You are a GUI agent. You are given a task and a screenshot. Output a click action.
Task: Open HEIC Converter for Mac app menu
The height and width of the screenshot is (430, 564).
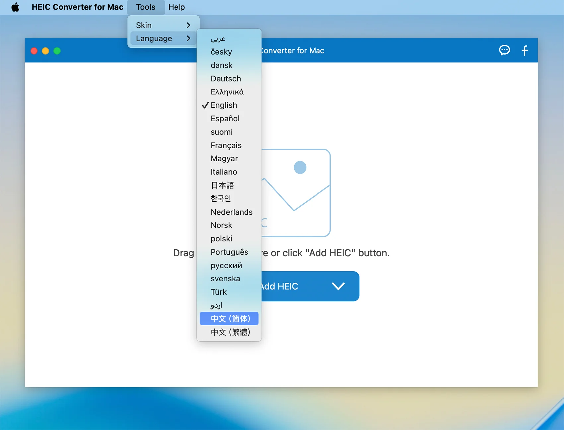click(x=77, y=7)
